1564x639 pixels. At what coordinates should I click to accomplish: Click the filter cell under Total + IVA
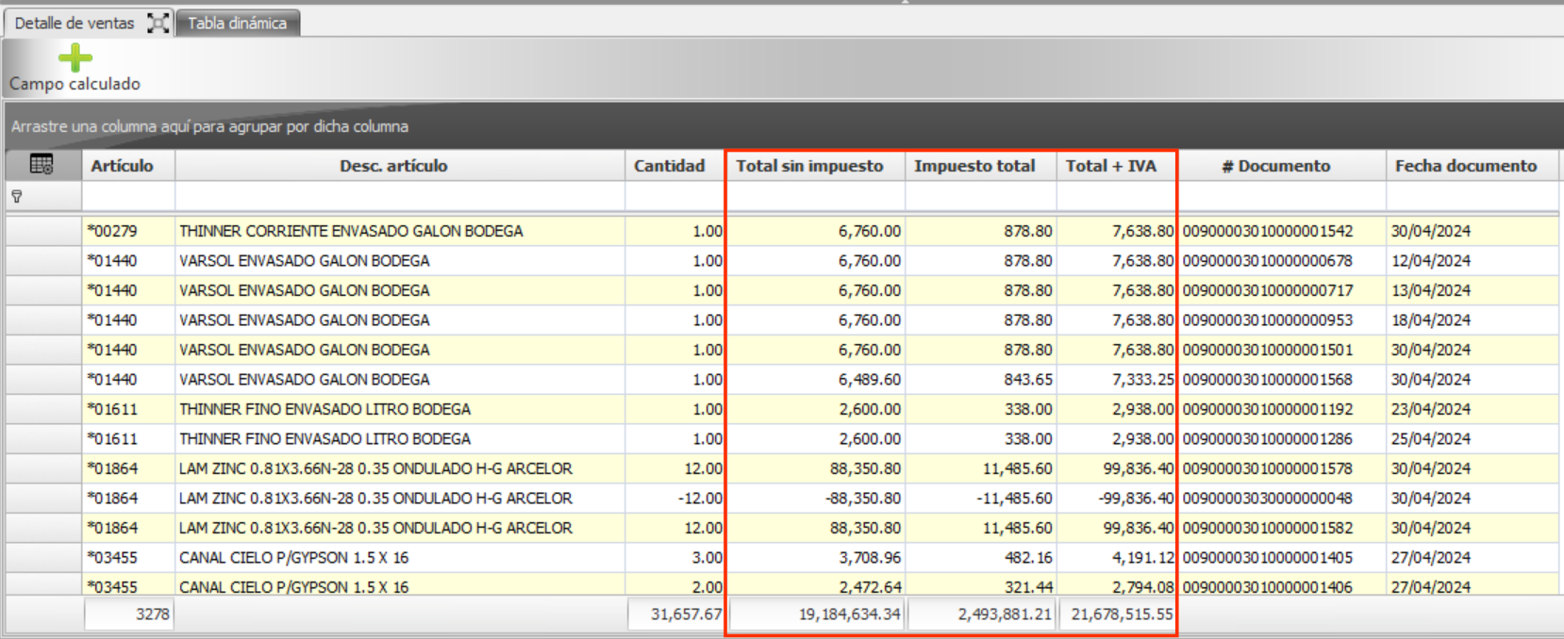click(1116, 197)
